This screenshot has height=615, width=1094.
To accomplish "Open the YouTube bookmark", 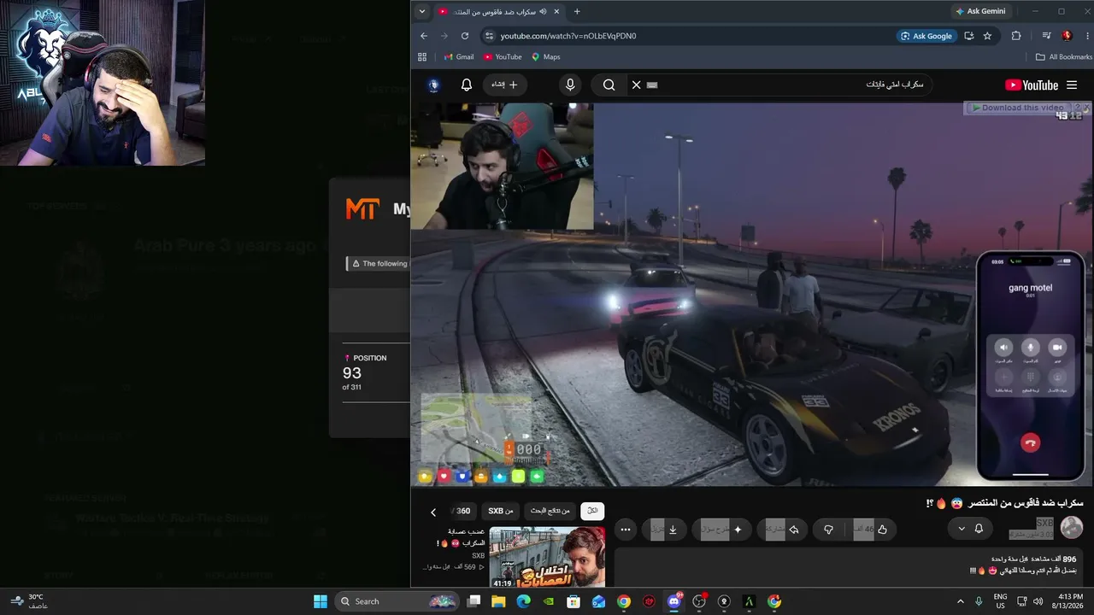I will pyautogui.click(x=503, y=57).
